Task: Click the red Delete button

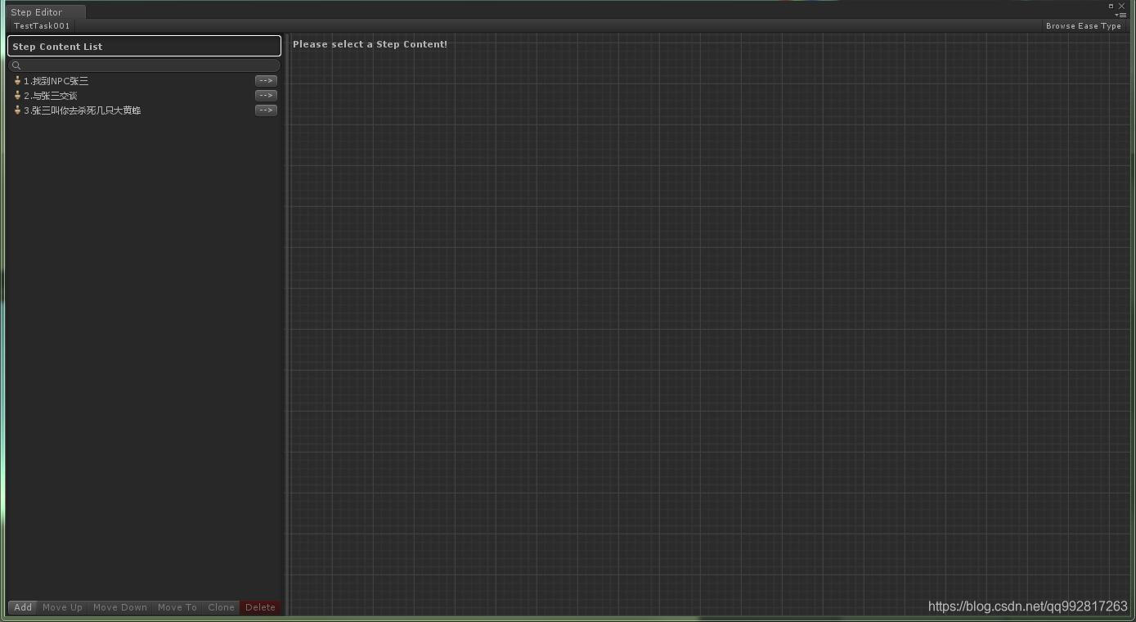Action: pos(260,607)
